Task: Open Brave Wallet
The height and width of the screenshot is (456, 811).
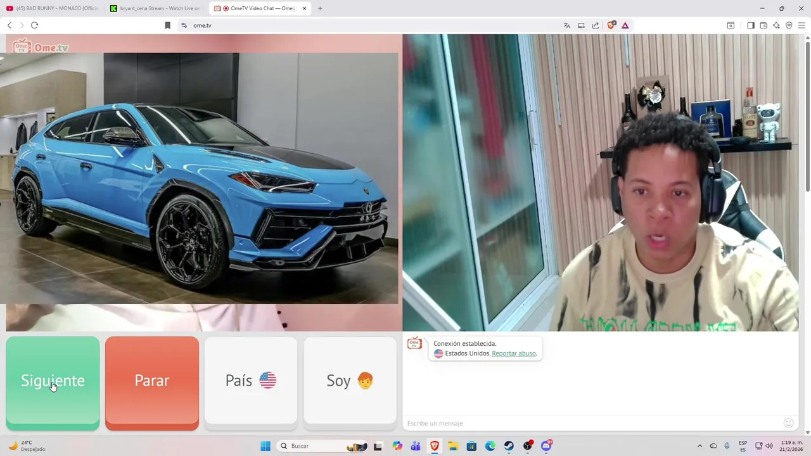Action: pyautogui.click(x=763, y=25)
